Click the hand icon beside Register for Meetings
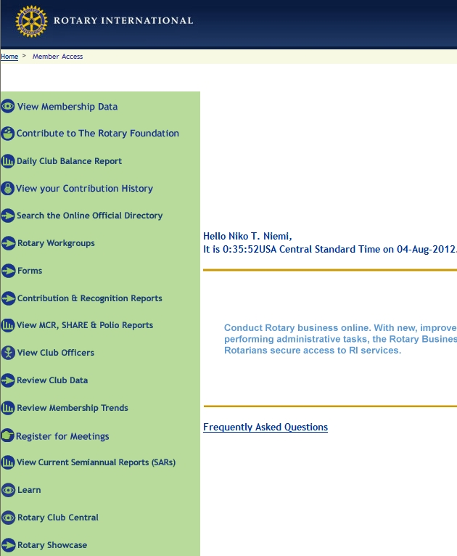Viewport: 457px width, 556px height. [8, 436]
